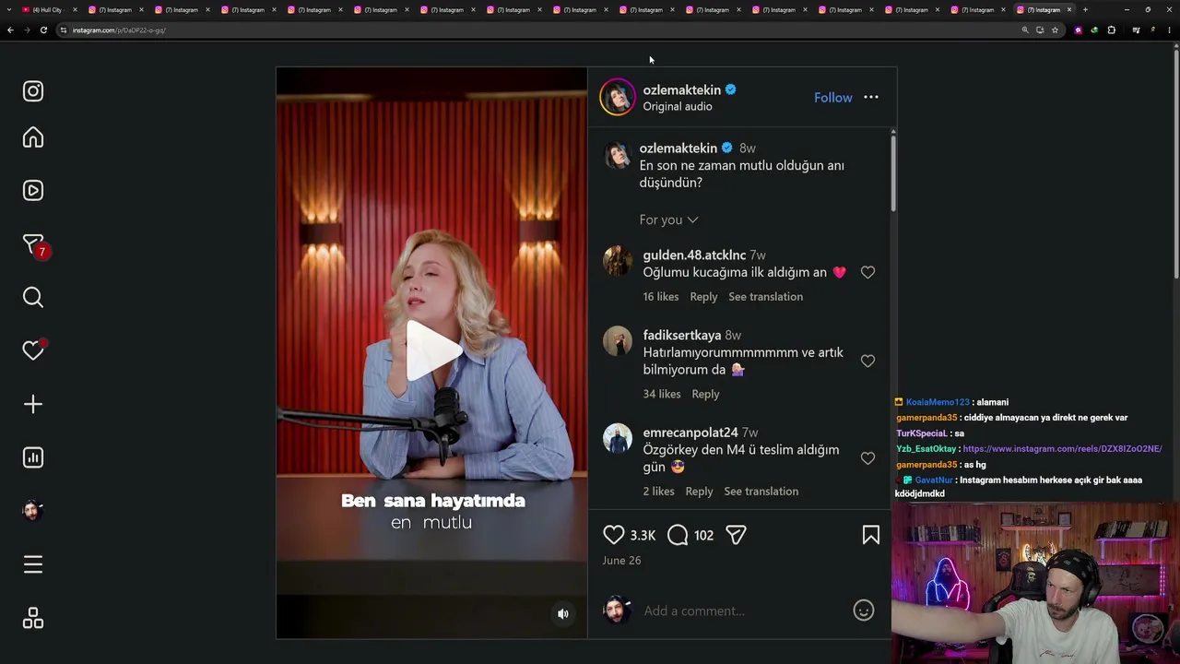Open the Reels icon in sidebar
This screenshot has width=1180, height=664.
pos(33,191)
